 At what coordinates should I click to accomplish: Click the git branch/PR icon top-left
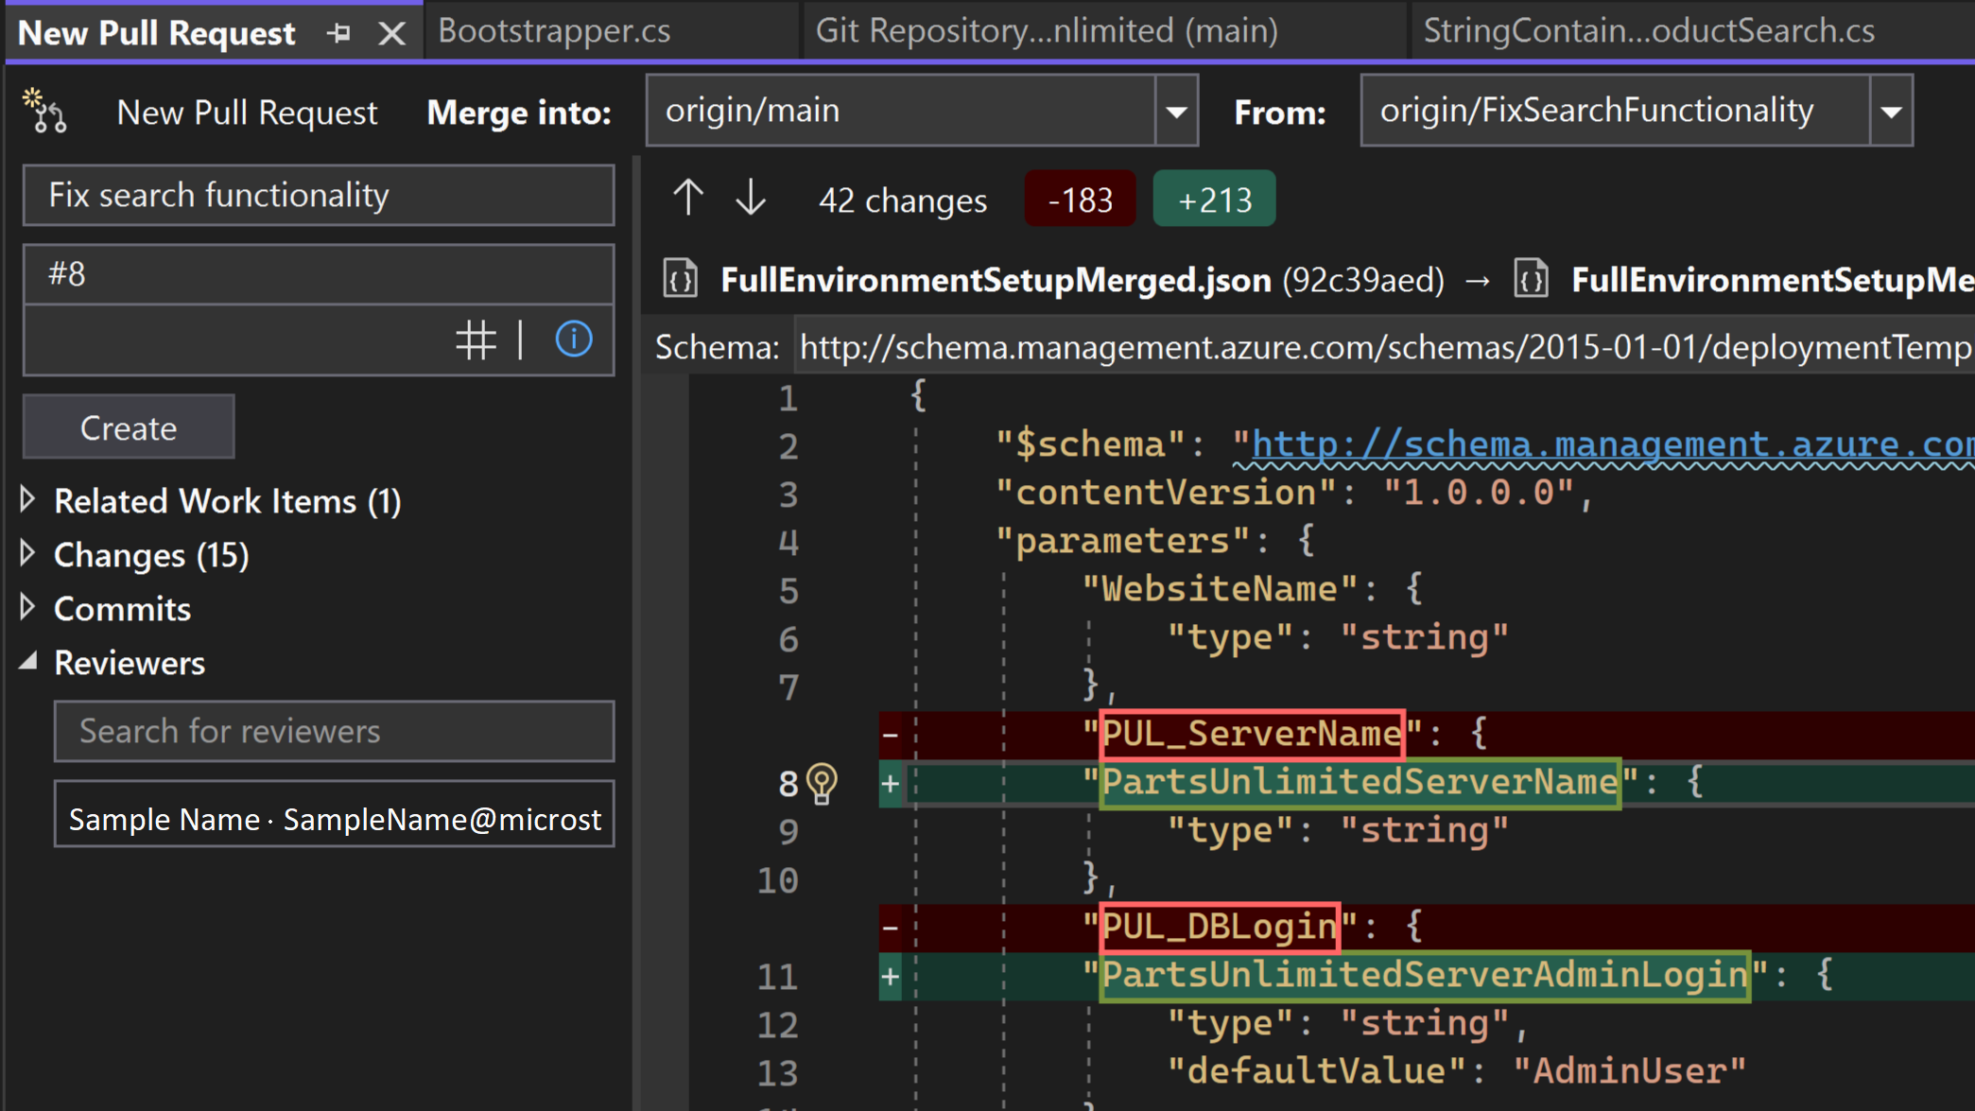(x=44, y=110)
